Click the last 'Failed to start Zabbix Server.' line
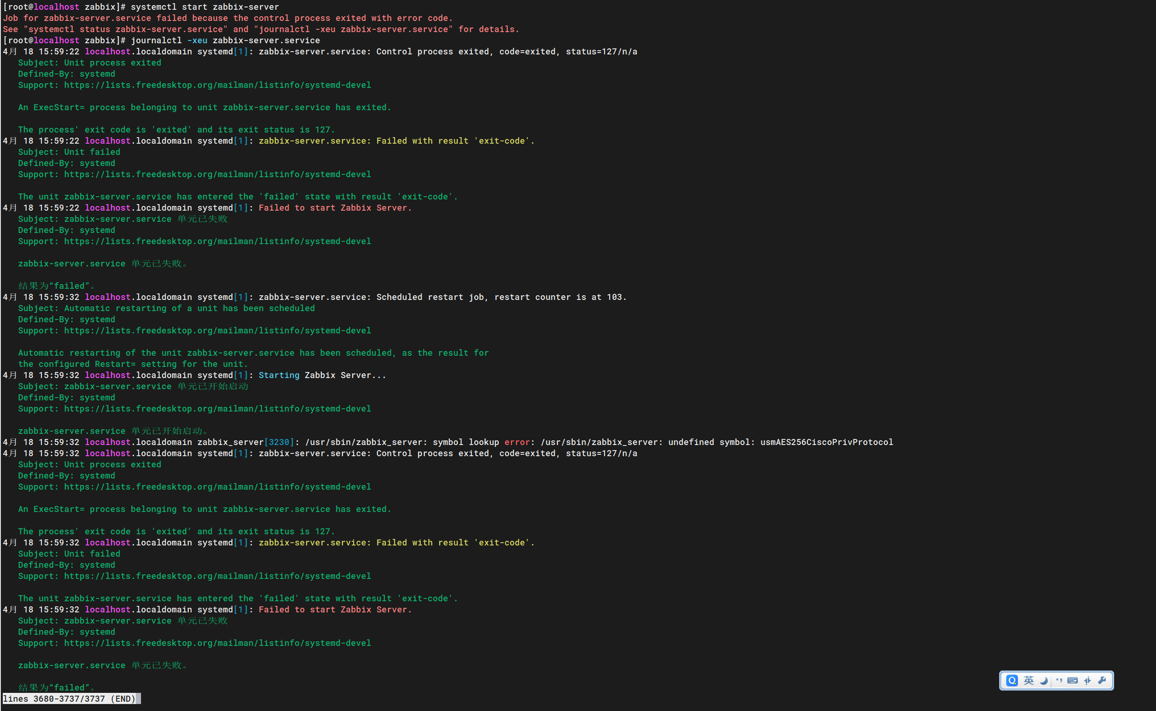This screenshot has width=1156, height=711. pyautogui.click(x=335, y=610)
